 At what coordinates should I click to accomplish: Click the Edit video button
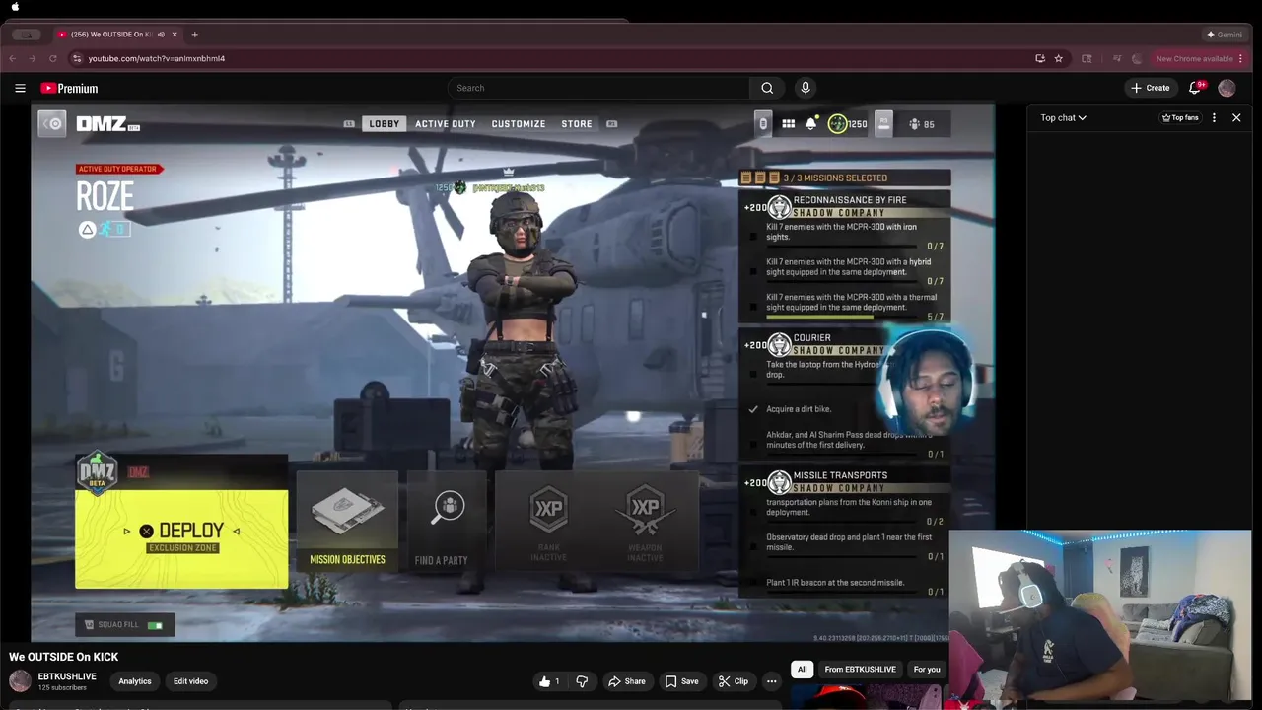click(x=191, y=681)
